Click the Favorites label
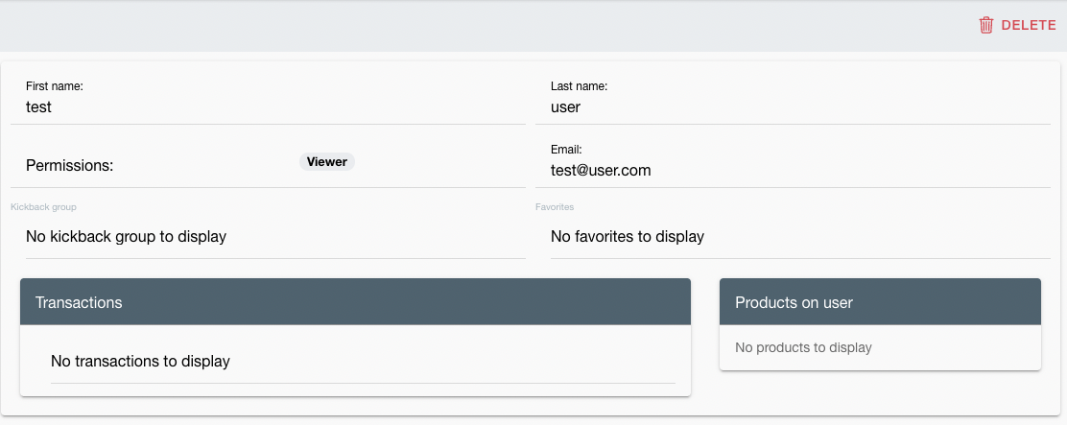This screenshot has height=425, width=1067. point(555,206)
